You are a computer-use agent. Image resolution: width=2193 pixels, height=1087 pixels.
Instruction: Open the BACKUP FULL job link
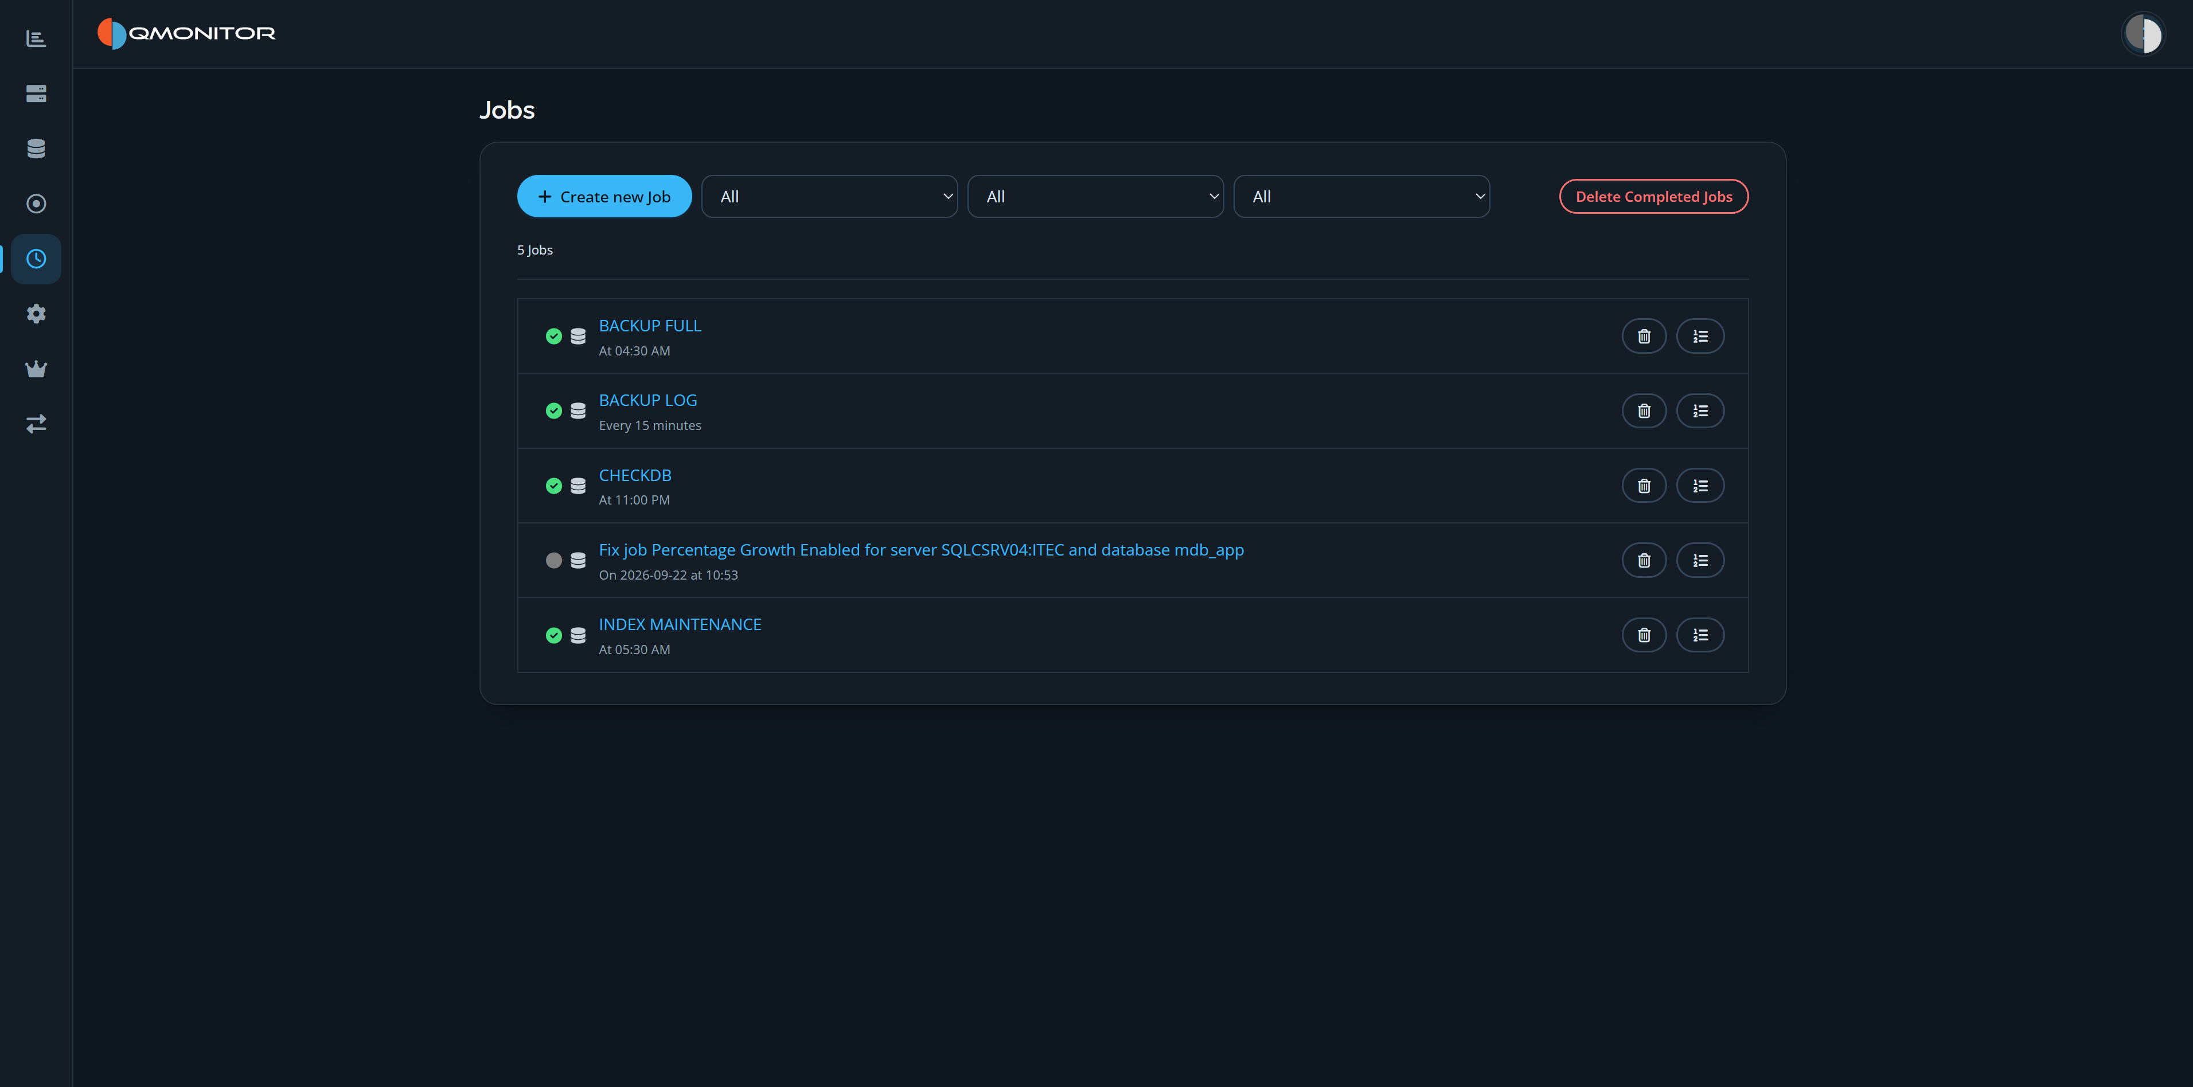coord(650,326)
